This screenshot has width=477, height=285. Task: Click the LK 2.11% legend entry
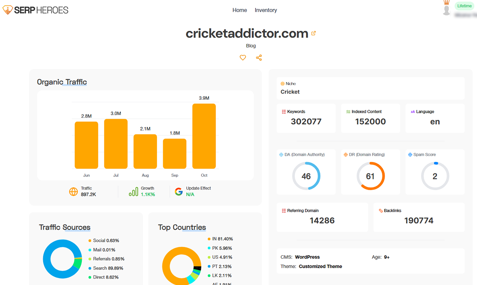click(220, 276)
